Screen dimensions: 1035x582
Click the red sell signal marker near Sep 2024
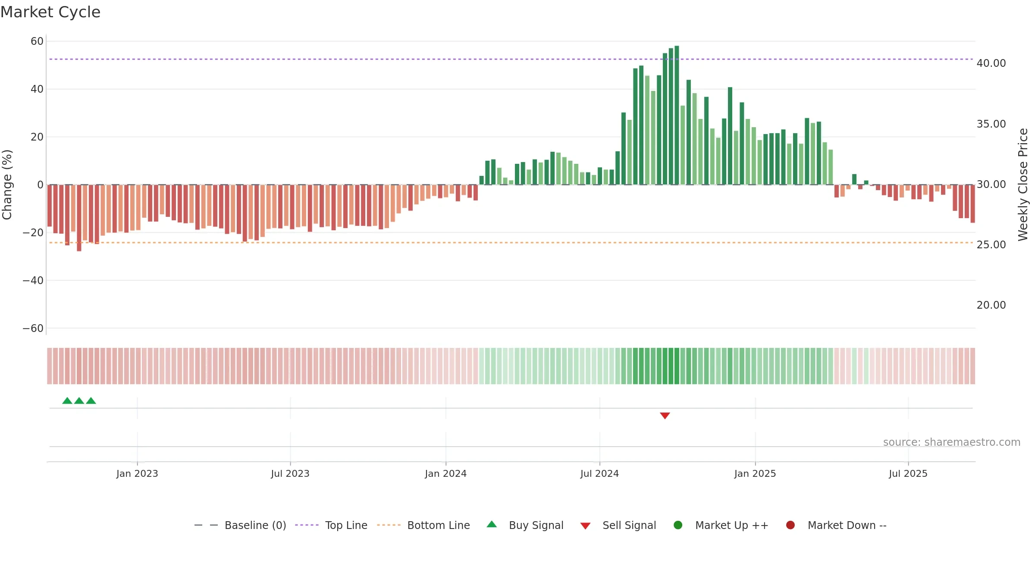[x=665, y=416]
